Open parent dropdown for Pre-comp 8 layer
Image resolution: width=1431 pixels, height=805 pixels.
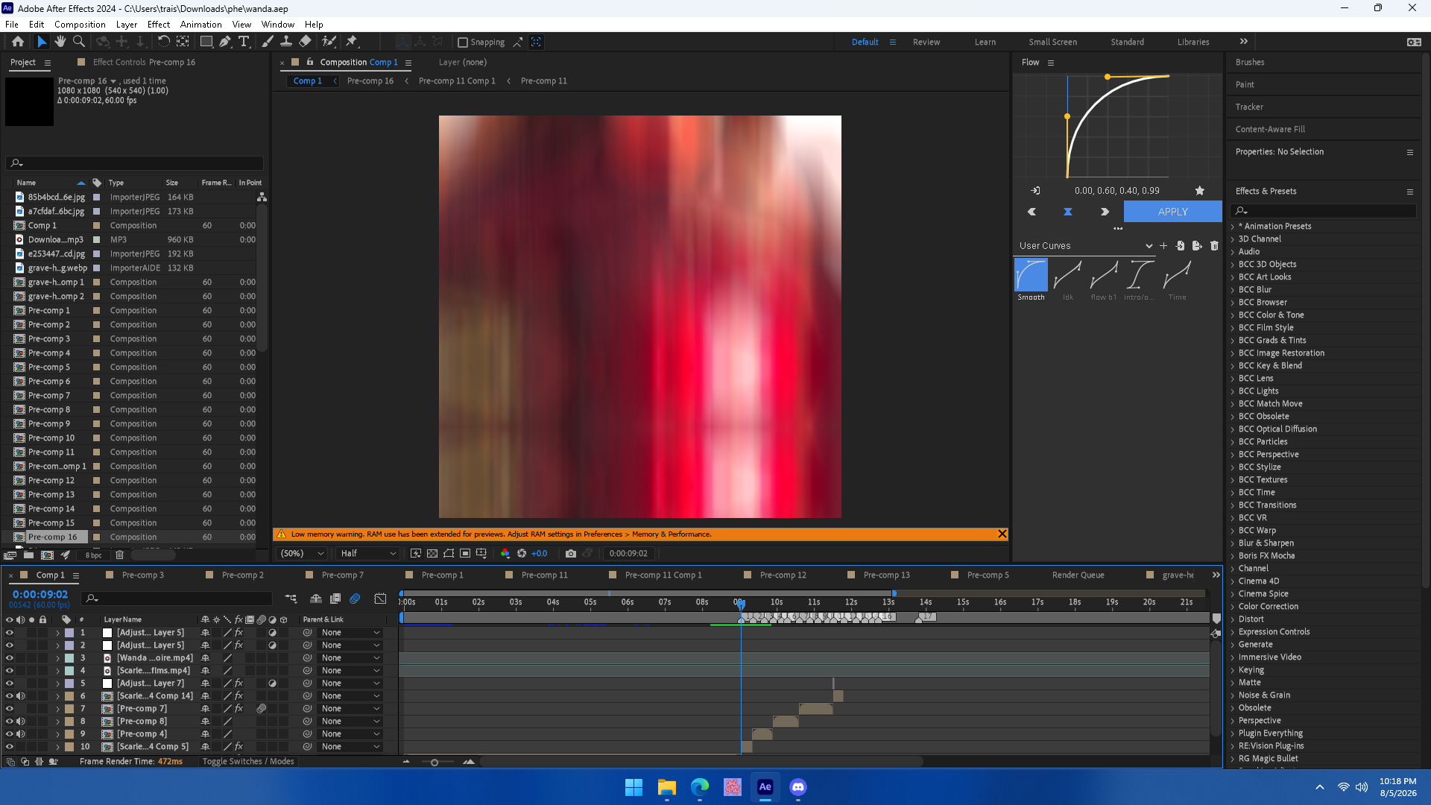tap(350, 721)
